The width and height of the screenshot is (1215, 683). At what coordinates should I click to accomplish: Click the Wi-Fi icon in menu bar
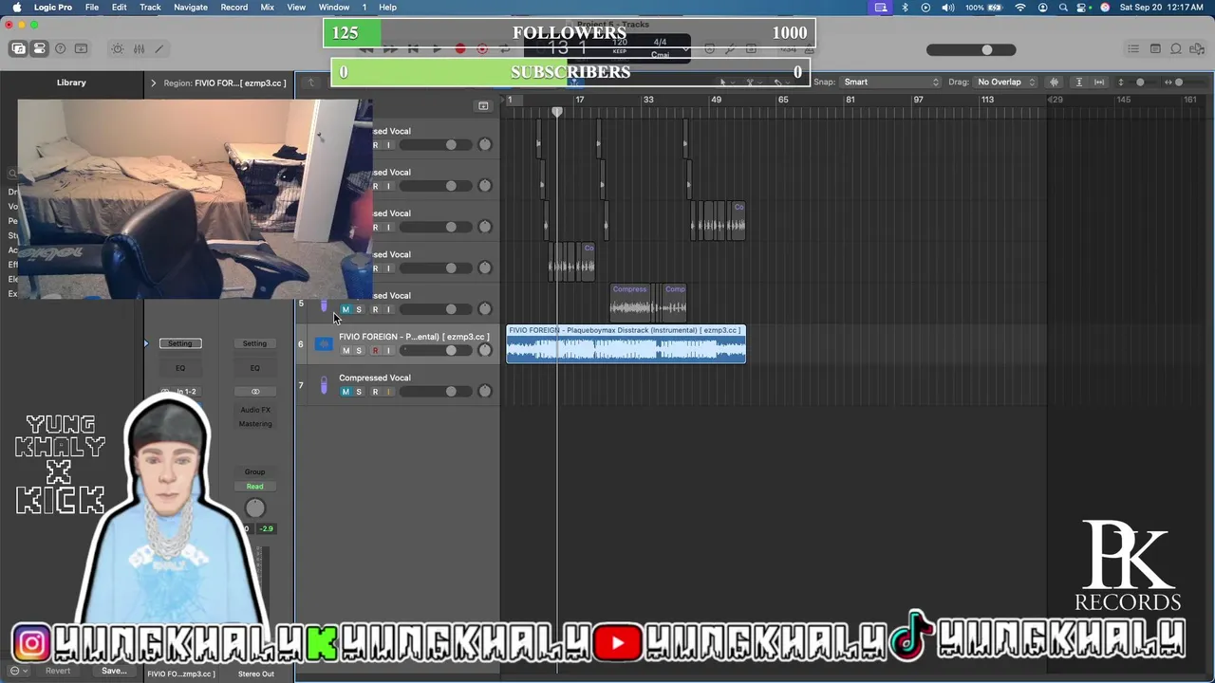coord(1020,7)
